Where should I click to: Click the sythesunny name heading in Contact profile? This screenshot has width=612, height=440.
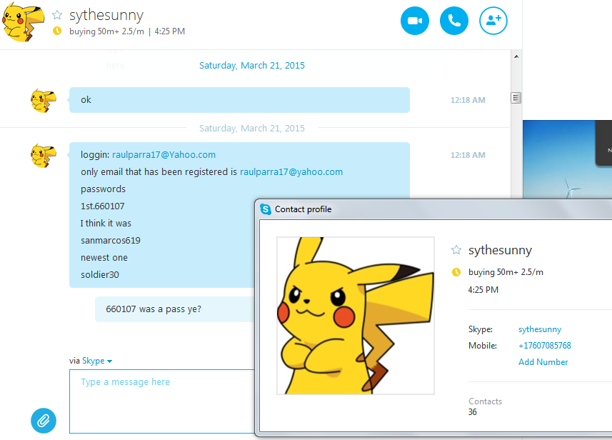(500, 250)
